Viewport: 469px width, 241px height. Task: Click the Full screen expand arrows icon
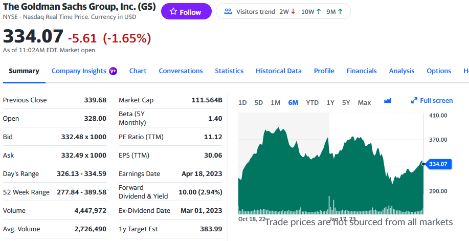(x=414, y=101)
